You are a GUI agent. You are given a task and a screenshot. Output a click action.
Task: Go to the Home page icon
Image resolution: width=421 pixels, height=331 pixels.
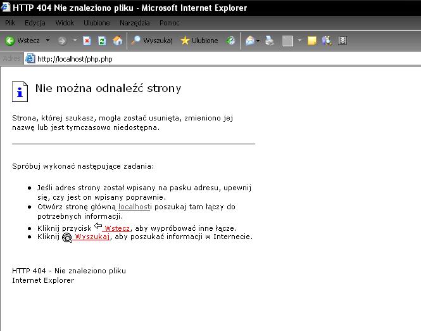coord(117,41)
